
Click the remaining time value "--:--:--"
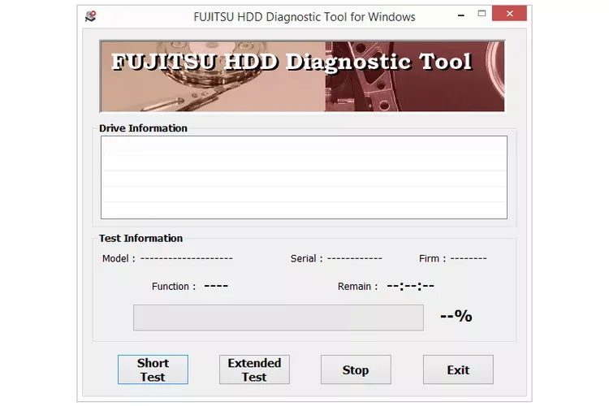click(411, 287)
